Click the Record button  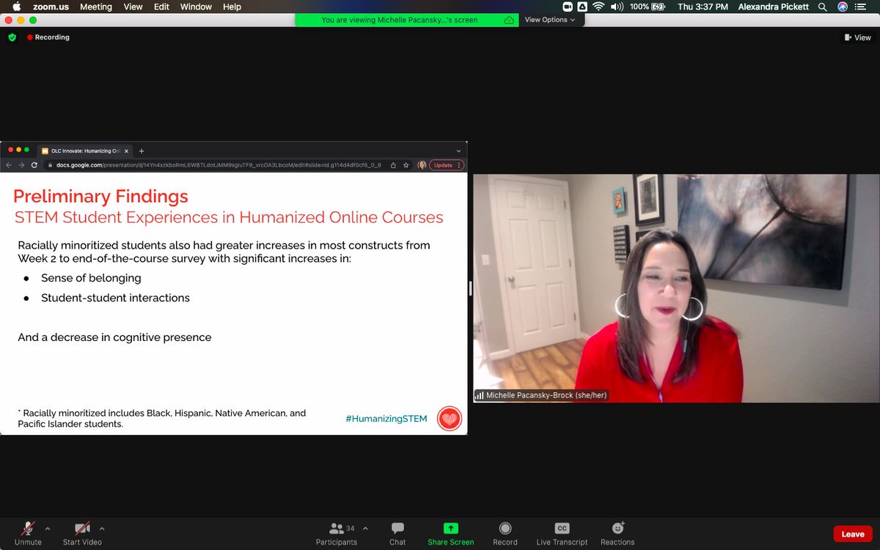(505, 533)
